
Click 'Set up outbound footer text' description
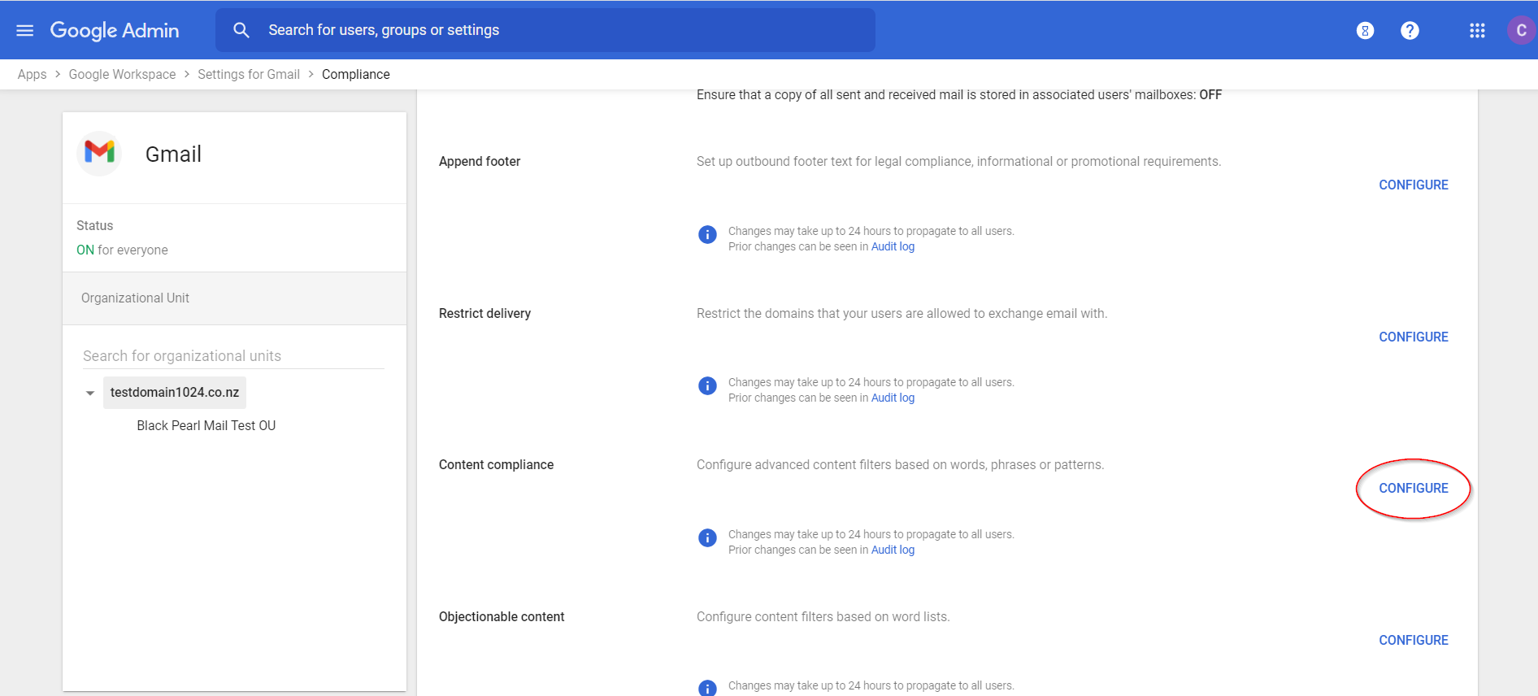(x=958, y=162)
